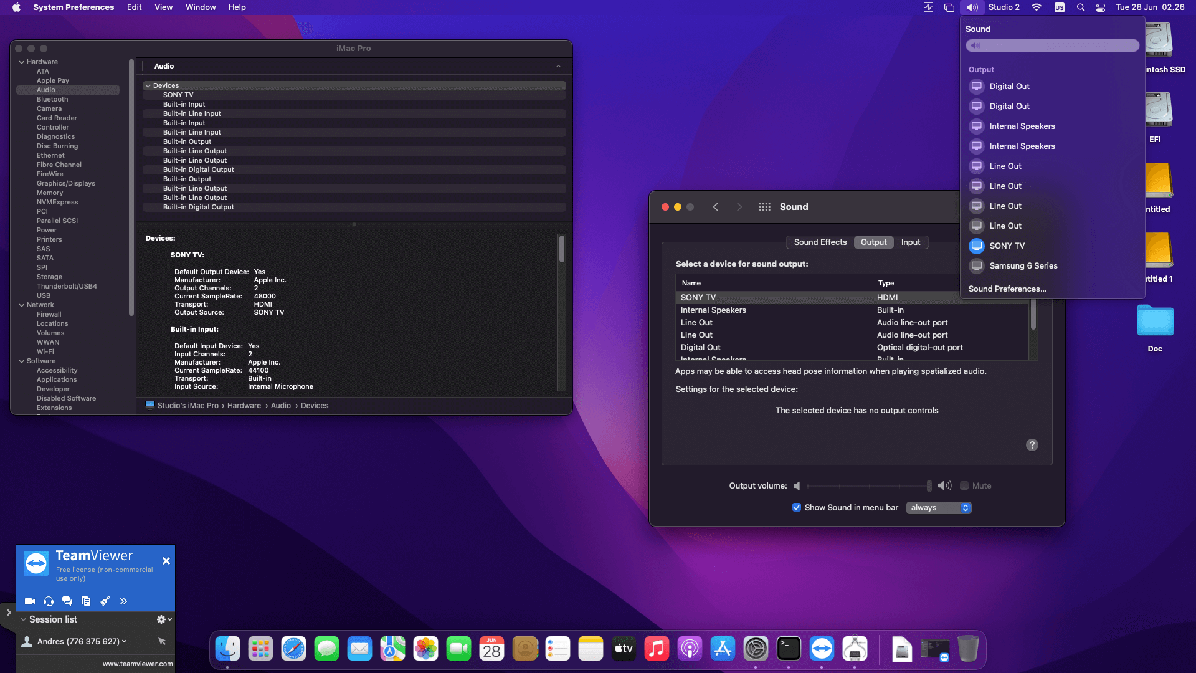Open the always dropdown menu
This screenshot has height=673, width=1196.
point(938,507)
